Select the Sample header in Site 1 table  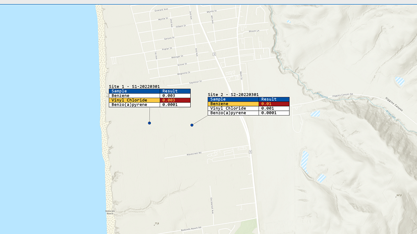pos(134,91)
